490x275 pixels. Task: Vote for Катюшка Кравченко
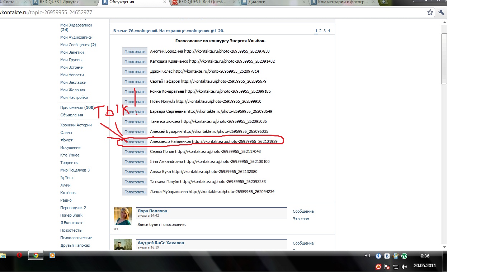click(x=135, y=62)
